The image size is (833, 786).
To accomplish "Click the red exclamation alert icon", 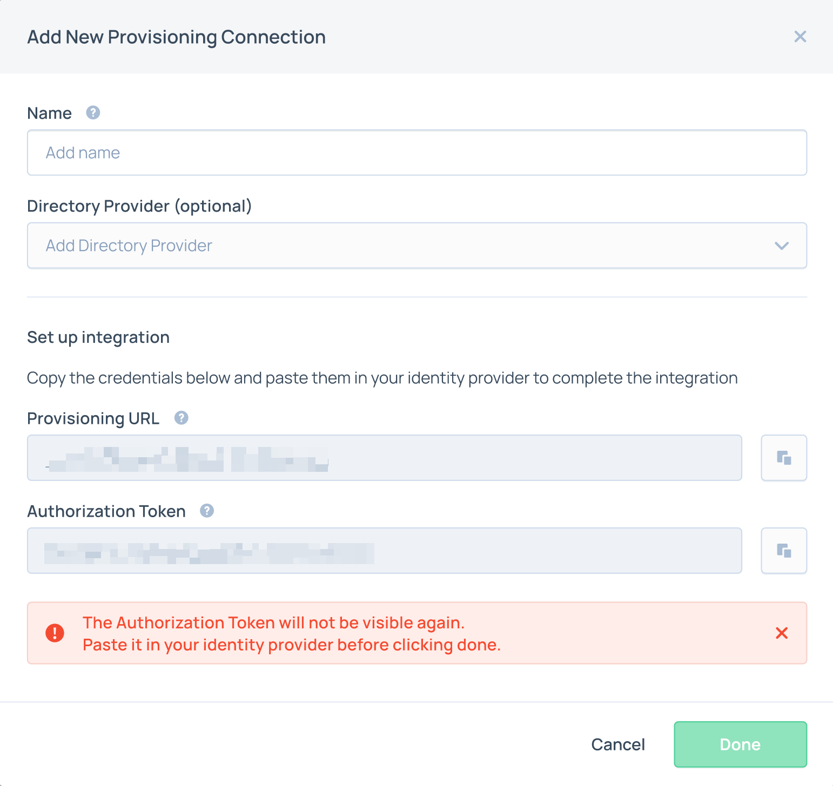I will (x=55, y=633).
